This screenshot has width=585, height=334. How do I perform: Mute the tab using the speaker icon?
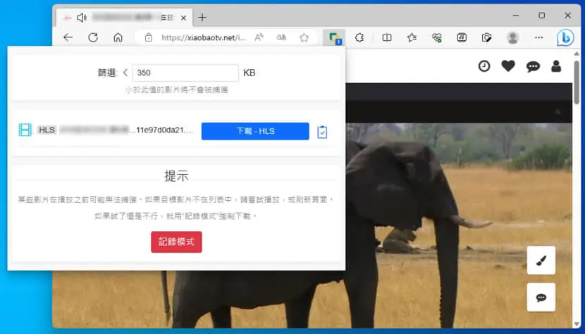coord(82,18)
